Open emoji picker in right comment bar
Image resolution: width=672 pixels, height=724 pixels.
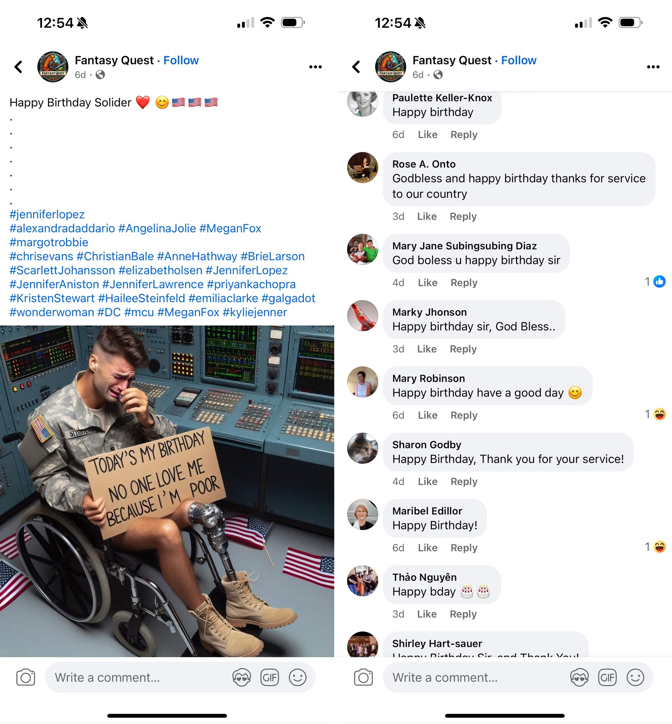click(635, 677)
